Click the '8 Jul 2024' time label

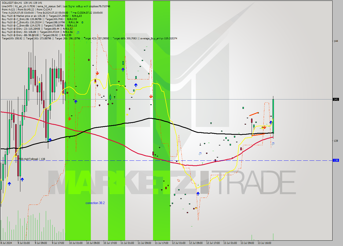click(x=6, y=243)
